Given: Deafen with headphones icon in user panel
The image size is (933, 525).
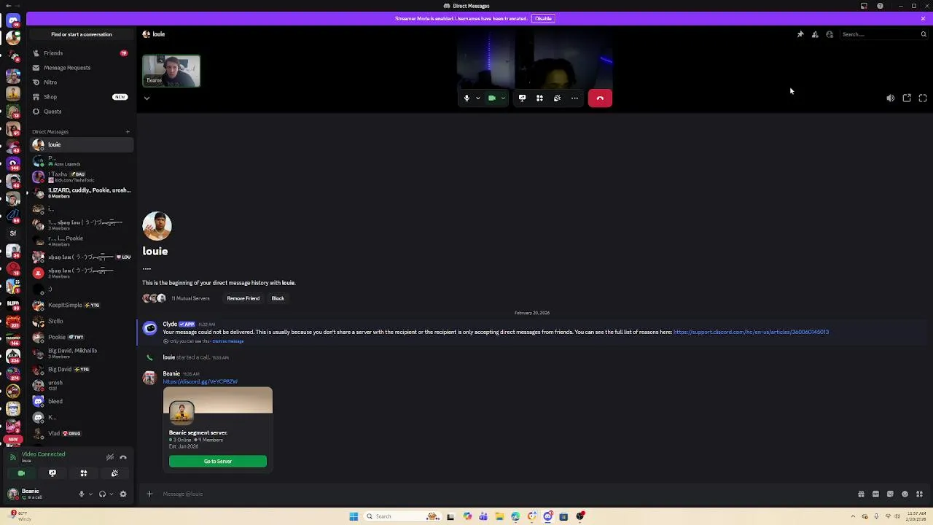Looking at the screenshot, I should point(102,494).
